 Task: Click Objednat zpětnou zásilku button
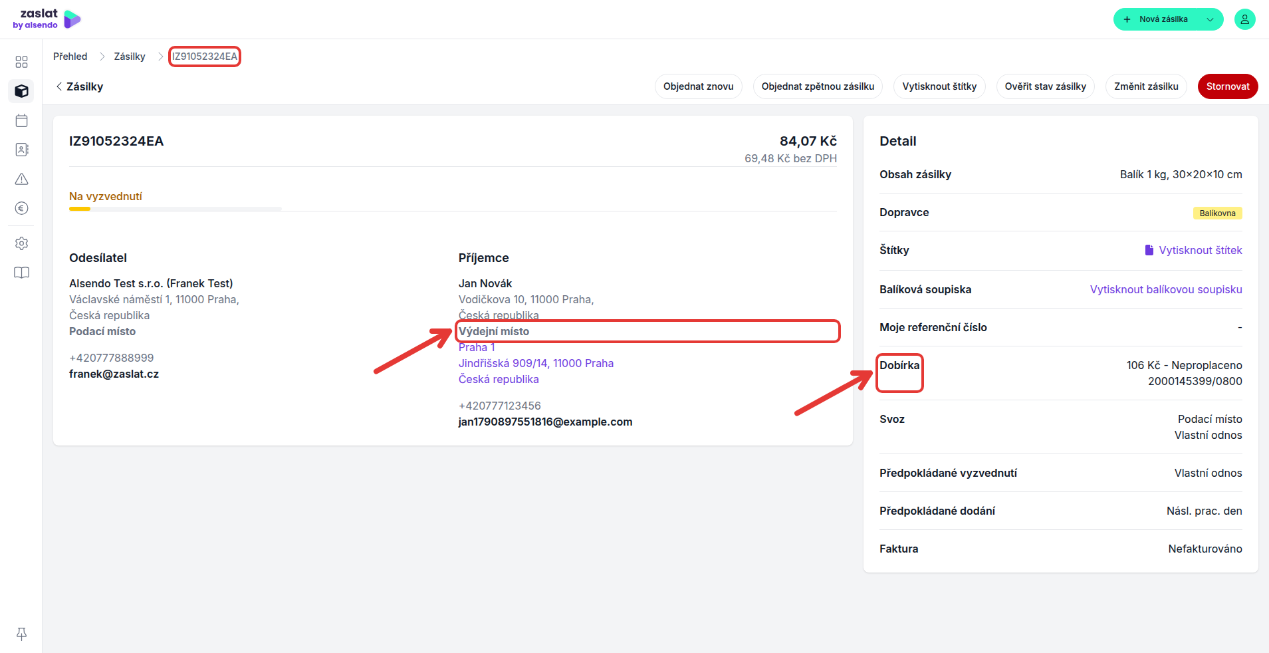pyautogui.click(x=818, y=86)
